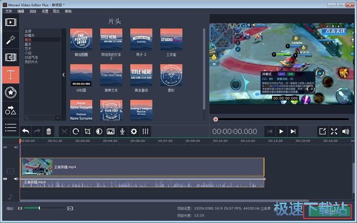Toggle visibility of the title track
357x223 pixels.
pyautogui.click(x=5, y=147)
